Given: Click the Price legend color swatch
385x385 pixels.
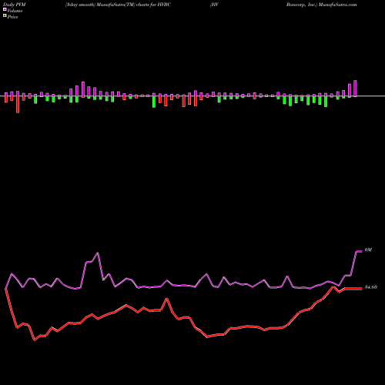Looking at the screenshot, I should [x=5, y=16].
